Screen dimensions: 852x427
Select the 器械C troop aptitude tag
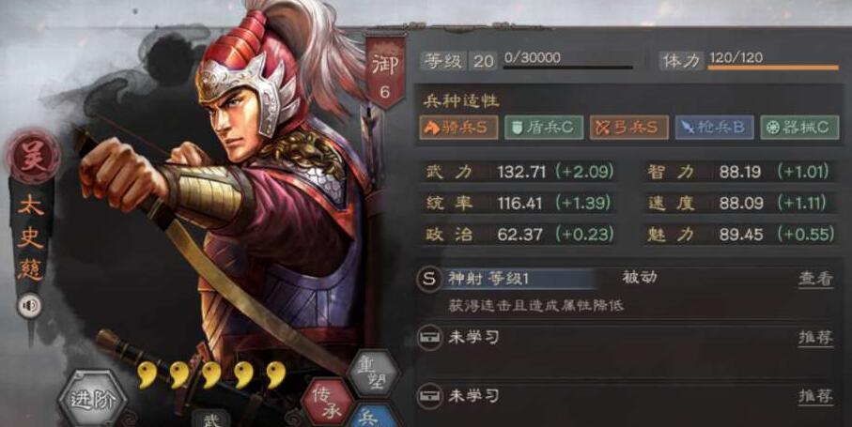click(x=799, y=127)
